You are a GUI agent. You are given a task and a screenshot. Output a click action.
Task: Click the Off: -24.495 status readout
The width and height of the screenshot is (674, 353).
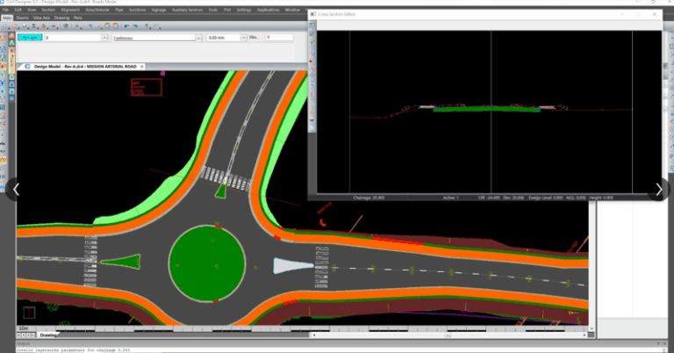tap(487, 198)
